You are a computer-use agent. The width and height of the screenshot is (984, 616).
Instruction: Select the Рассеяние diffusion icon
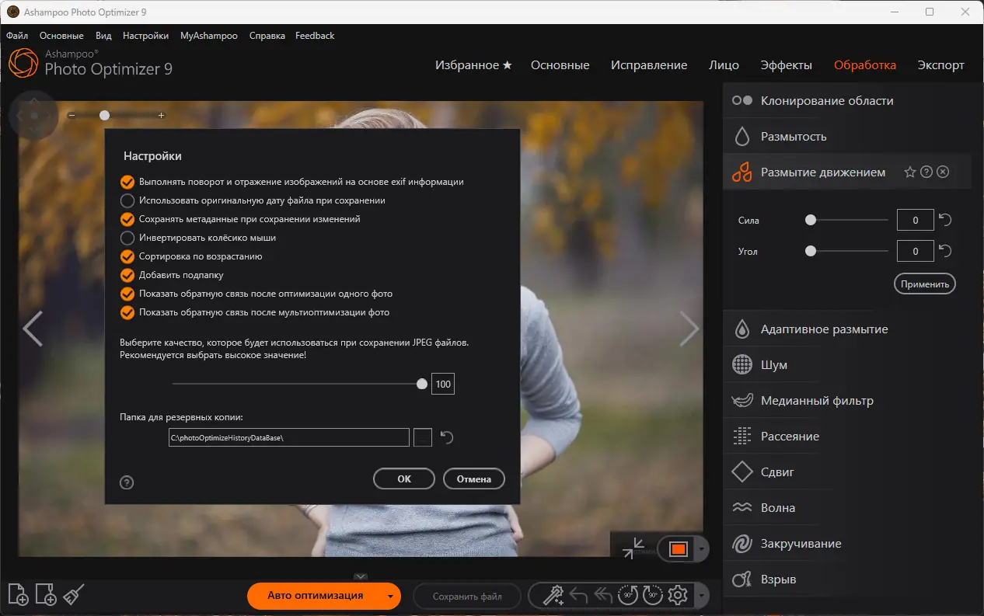742,437
